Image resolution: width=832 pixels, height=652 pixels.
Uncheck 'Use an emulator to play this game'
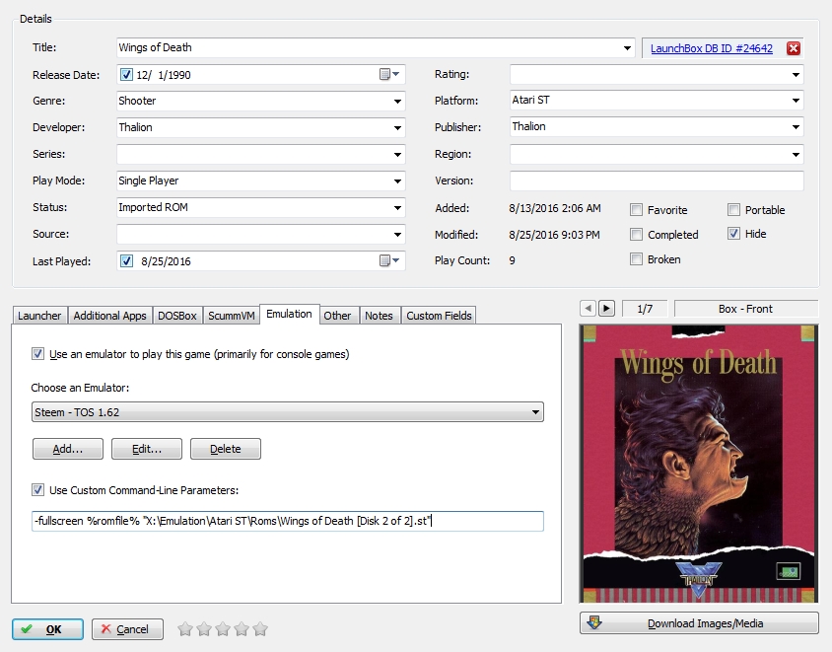pos(37,353)
